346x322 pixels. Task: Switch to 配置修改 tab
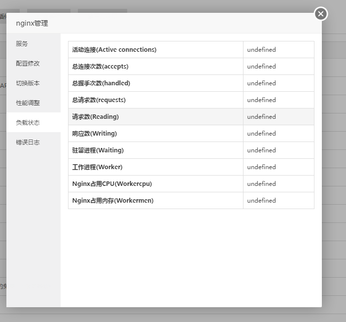tap(34, 63)
